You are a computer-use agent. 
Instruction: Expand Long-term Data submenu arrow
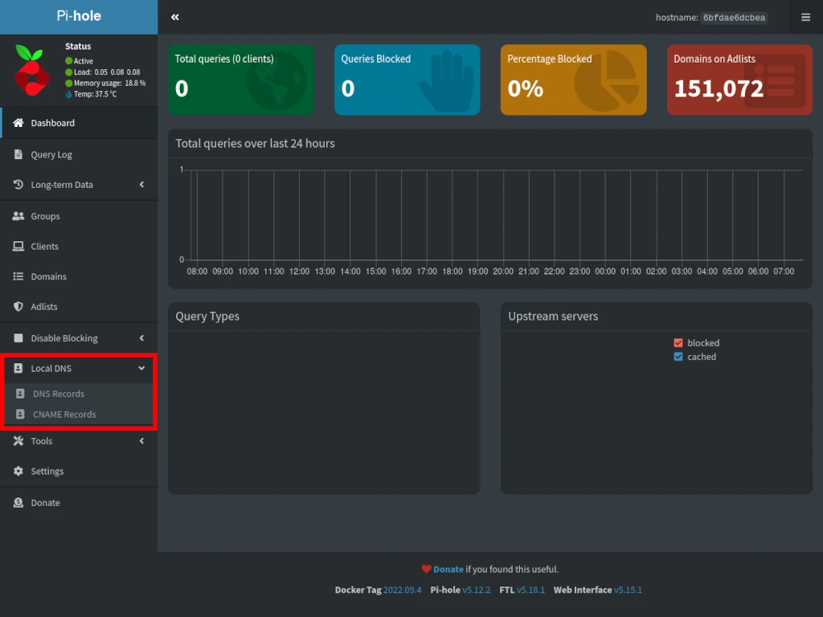point(141,185)
